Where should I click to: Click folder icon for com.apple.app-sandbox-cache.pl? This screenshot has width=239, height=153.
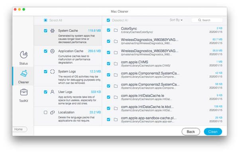point(116,120)
